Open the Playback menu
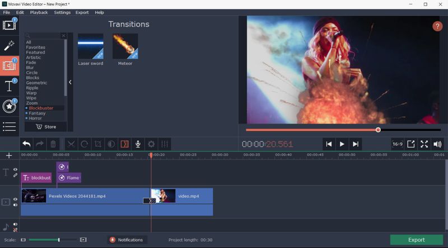448x248 pixels. [x=39, y=12]
